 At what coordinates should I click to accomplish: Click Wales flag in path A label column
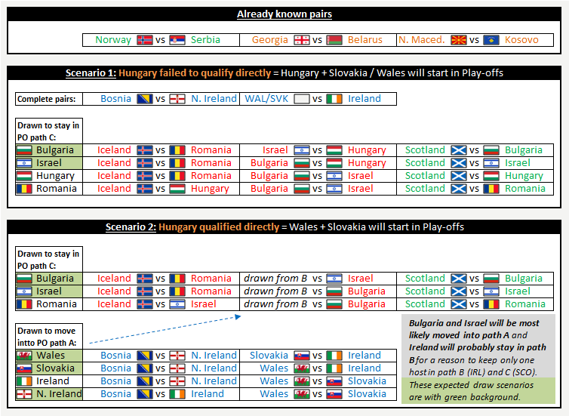[x=24, y=356]
